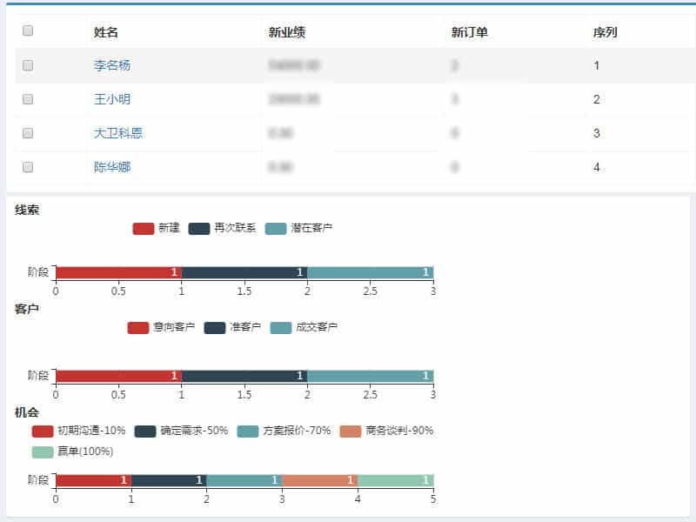Toggle the 初期沟通-10% legend item
Image resolution: width=696 pixels, height=522 pixels.
click(43, 432)
